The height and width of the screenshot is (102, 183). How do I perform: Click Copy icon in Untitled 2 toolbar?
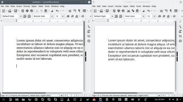133,11
